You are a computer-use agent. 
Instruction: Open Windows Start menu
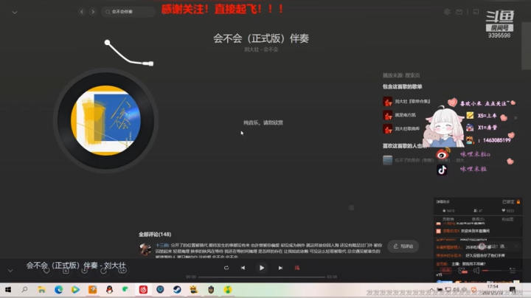click(8, 290)
